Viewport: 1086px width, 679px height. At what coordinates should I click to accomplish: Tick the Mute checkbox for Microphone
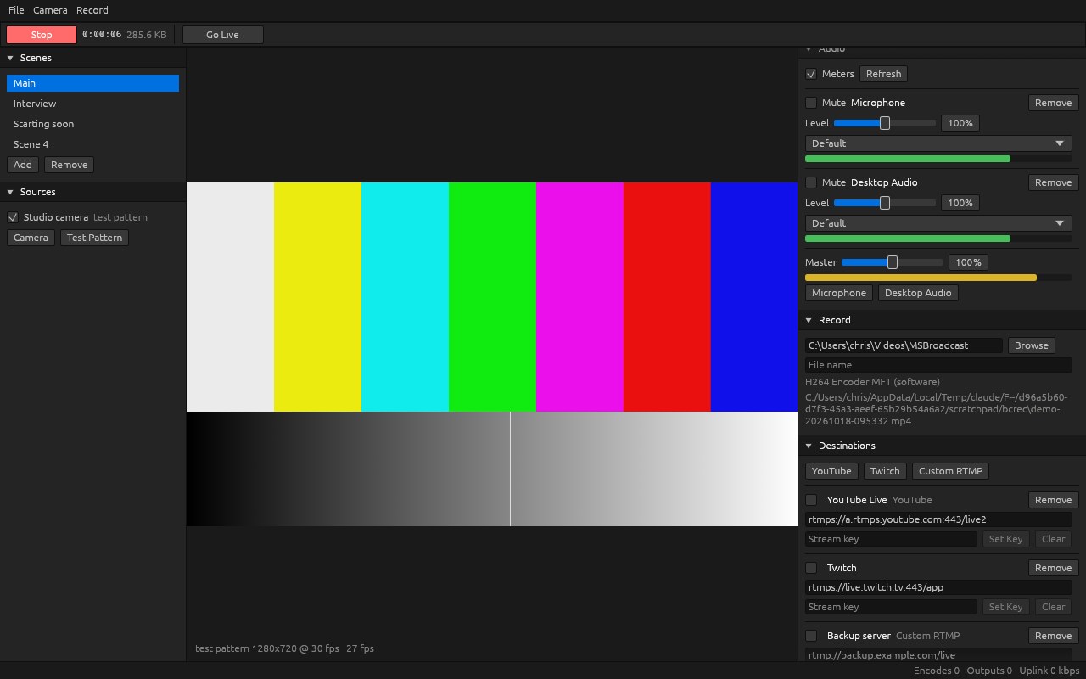pos(811,103)
